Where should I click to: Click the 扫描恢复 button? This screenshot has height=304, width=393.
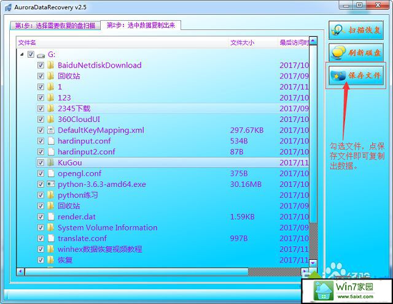coord(356,30)
